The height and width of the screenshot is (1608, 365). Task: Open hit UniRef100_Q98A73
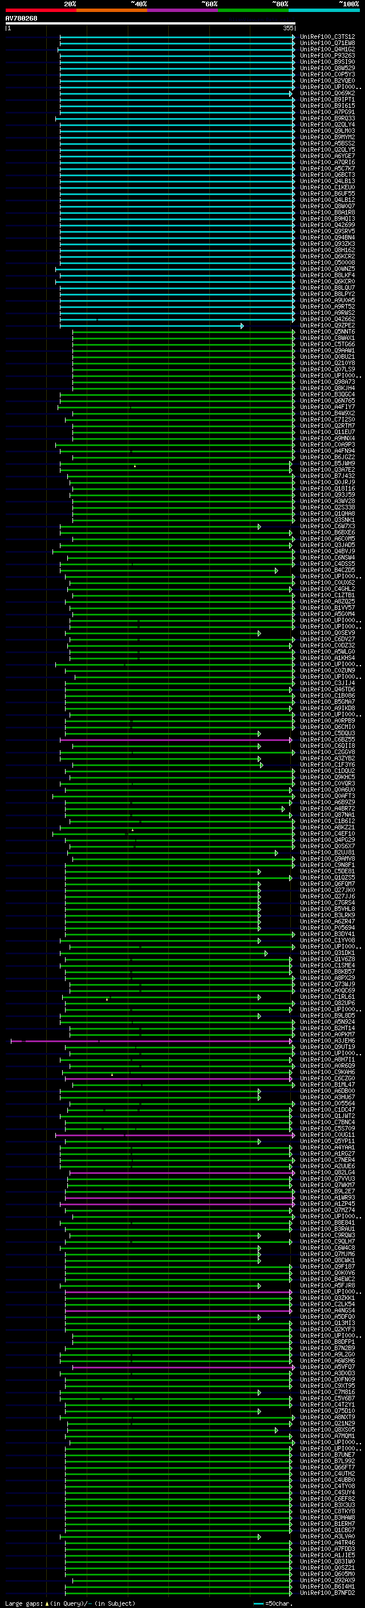pyautogui.click(x=327, y=382)
